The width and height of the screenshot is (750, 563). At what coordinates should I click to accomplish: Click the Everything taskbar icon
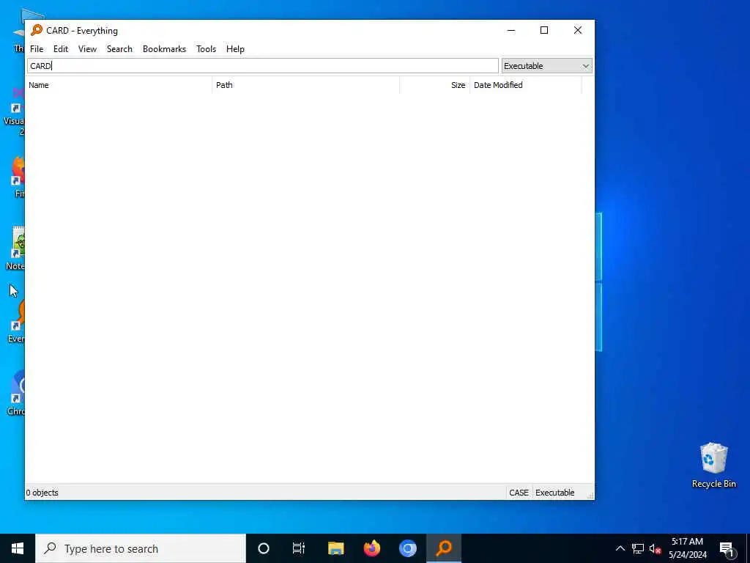coord(444,548)
